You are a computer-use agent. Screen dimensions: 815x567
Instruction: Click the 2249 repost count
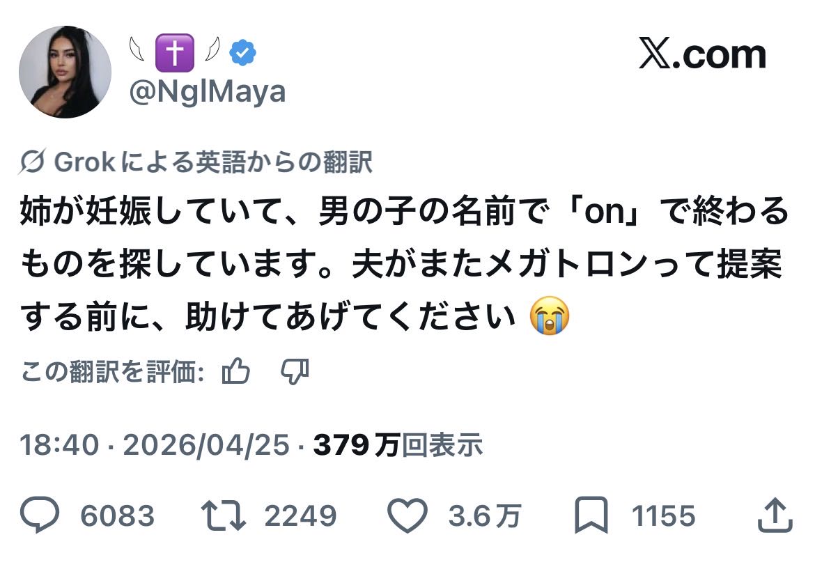[x=300, y=516]
